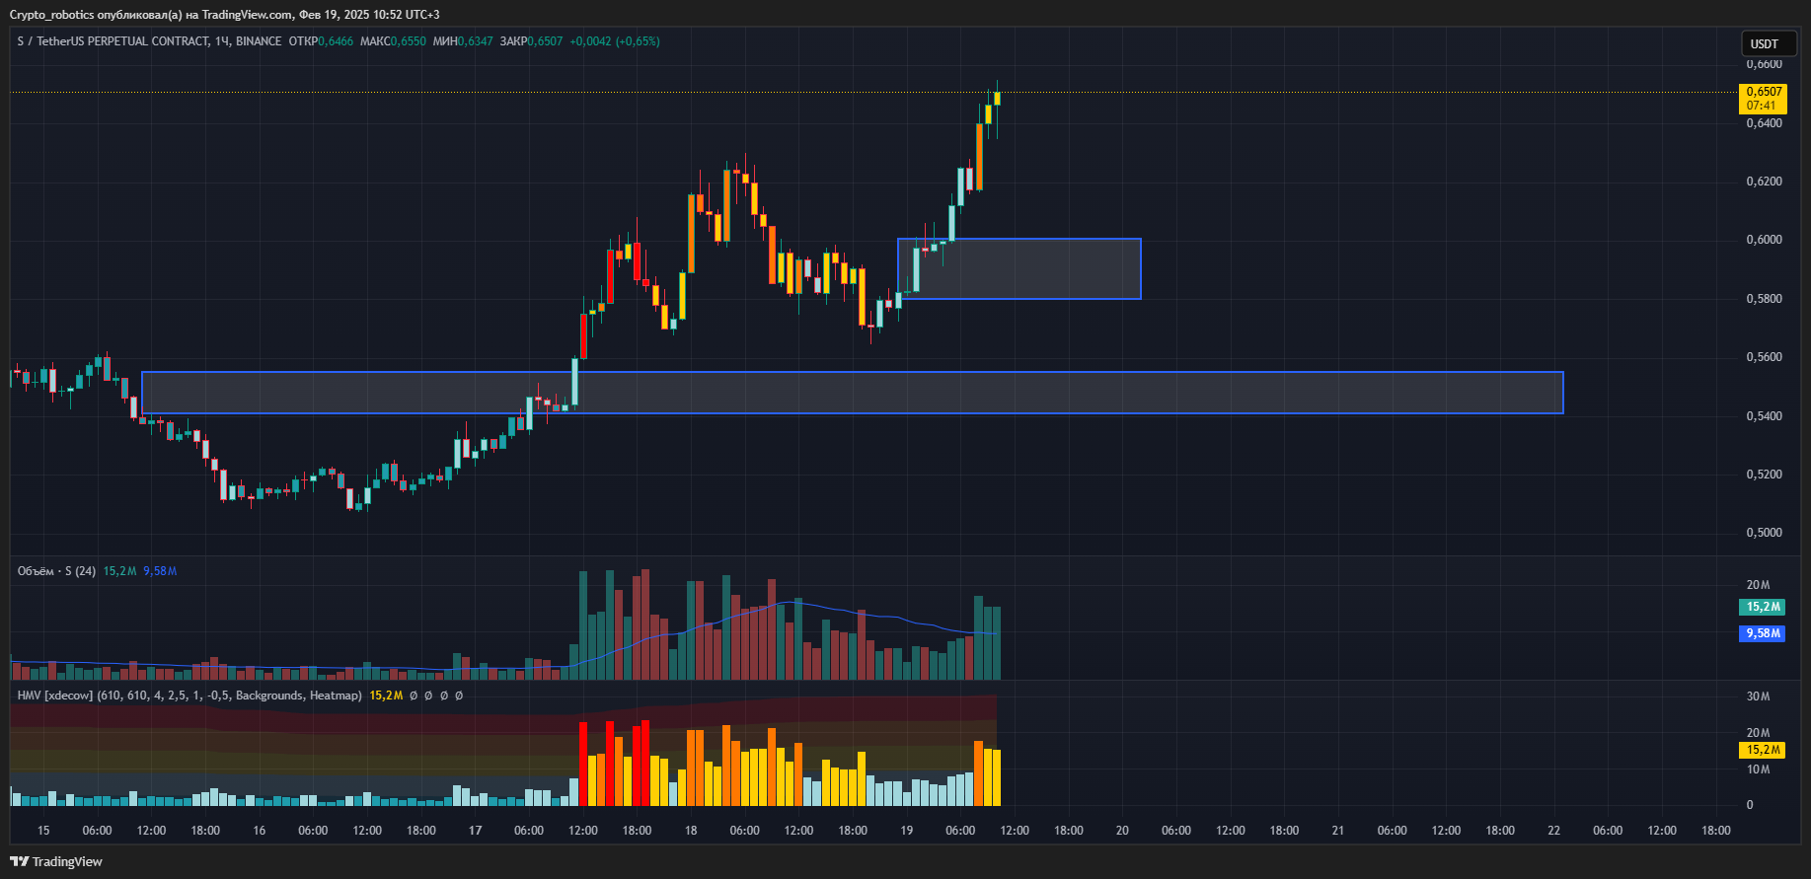This screenshot has height=879, width=1811.
Task: Click the МИН 0,6347 low value
Action: tap(463, 41)
